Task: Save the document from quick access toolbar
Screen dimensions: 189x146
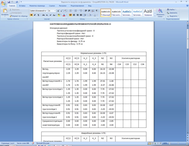Action: (9, 2)
